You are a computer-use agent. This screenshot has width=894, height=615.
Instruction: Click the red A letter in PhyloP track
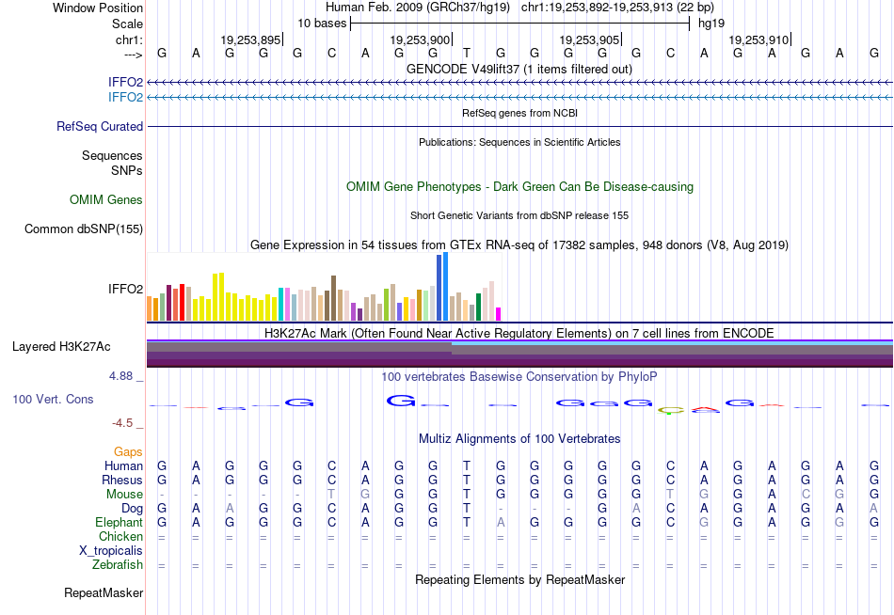(705, 409)
